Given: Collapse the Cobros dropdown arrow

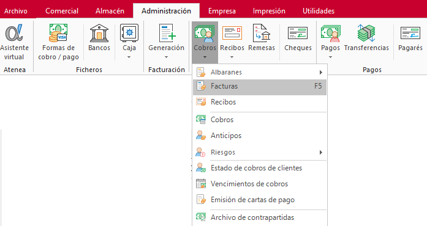Looking at the screenshot, I should pos(205,57).
